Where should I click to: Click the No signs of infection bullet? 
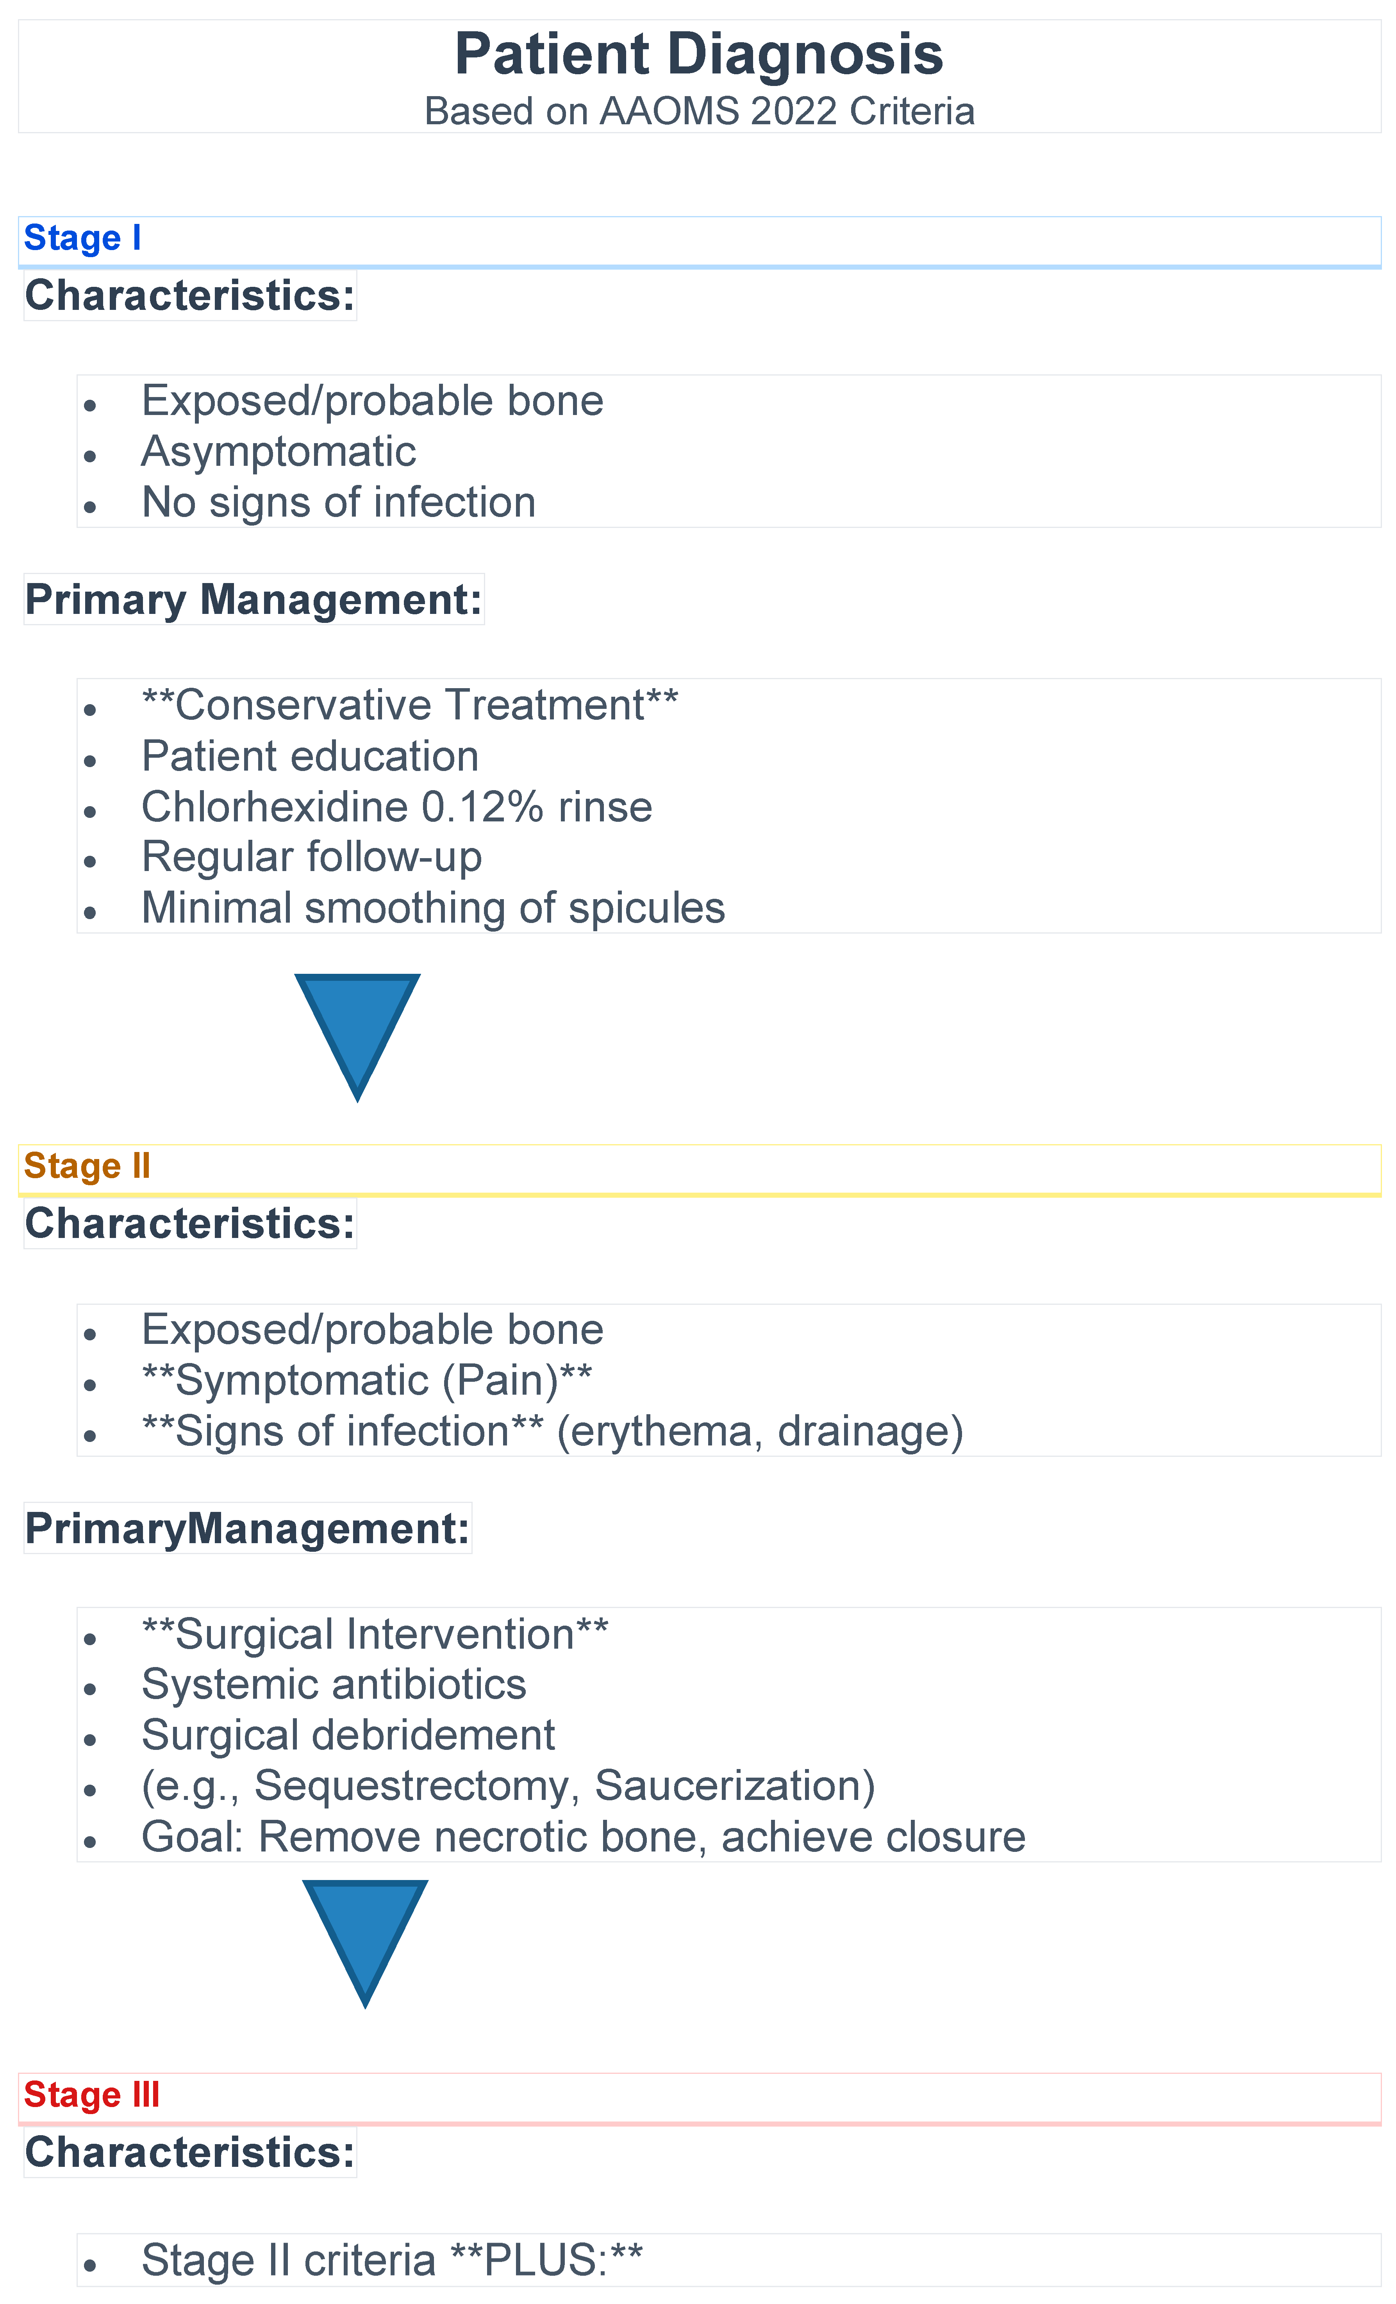tap(338, 502)
